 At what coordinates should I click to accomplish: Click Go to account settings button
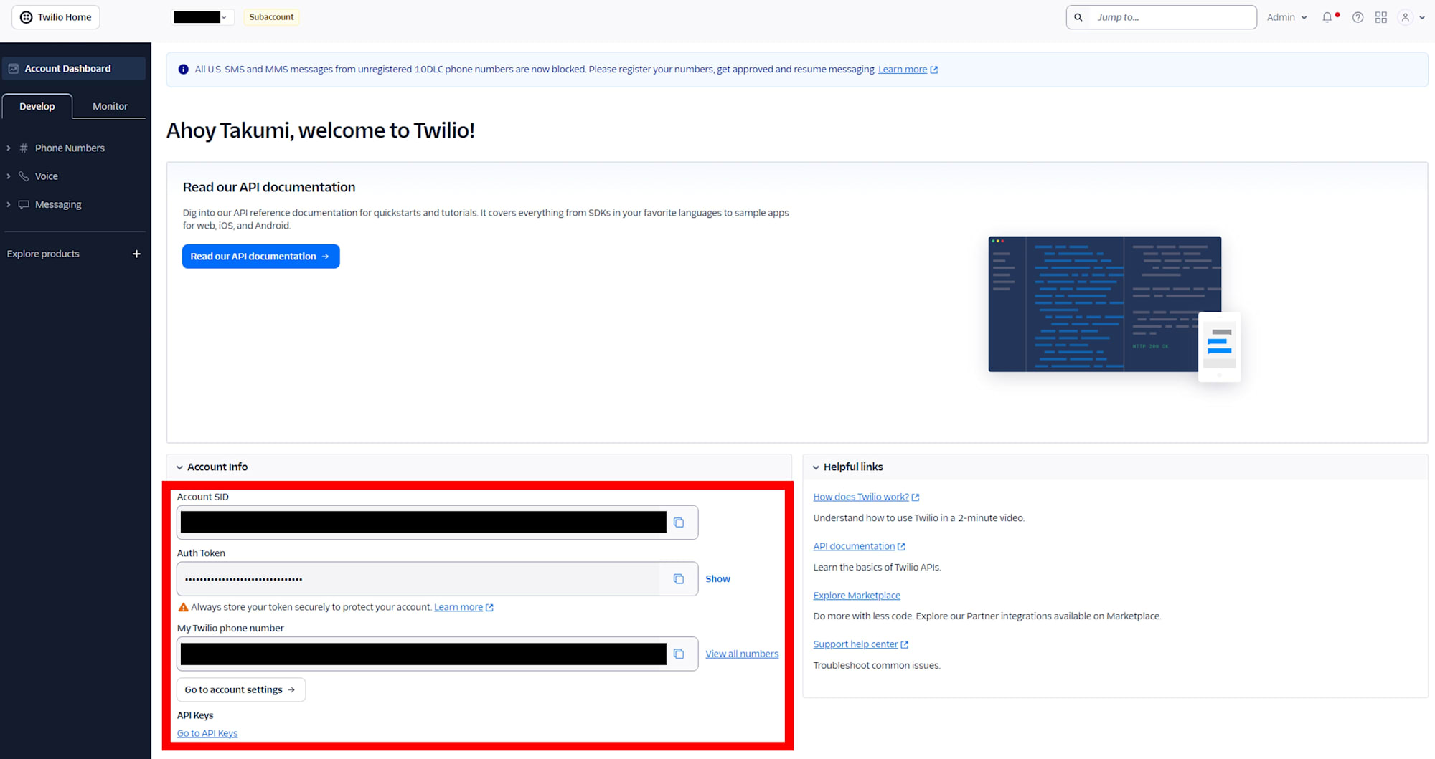click(x=241, y=689)
